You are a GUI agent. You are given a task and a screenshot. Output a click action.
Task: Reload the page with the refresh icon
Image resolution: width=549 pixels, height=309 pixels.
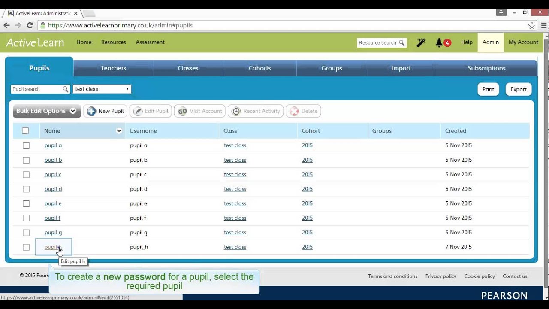tap(30, 25)
